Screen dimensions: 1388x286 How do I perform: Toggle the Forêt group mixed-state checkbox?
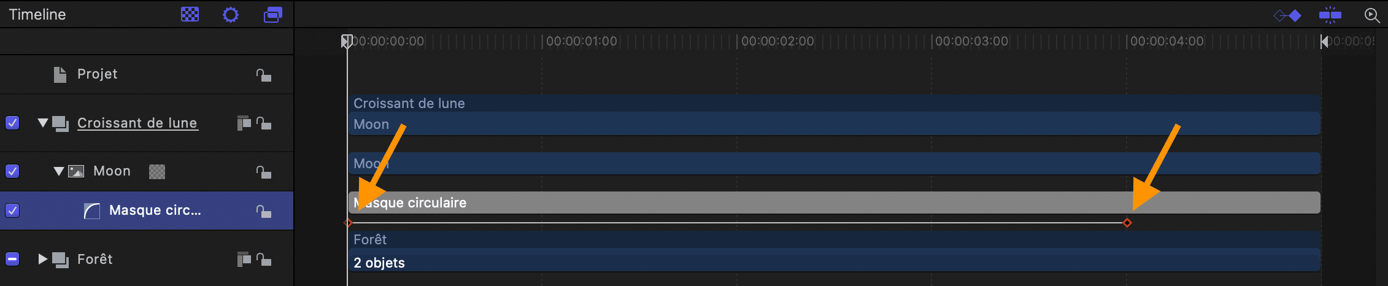tap(12, 259)
